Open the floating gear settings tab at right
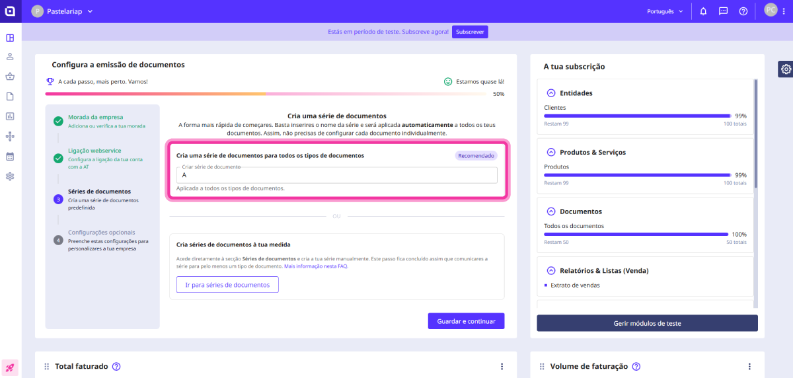Image resolution: width=793 pixels, height=378 pixels. (786, 69)
